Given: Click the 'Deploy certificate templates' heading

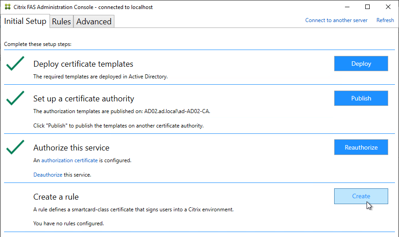Looking at the screenshot, I should point(83,64).
